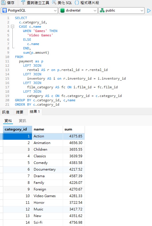The height and width of the screenshot is (226, 152).
Task: Click the sum value 4375.85
Action: (74, 136)
